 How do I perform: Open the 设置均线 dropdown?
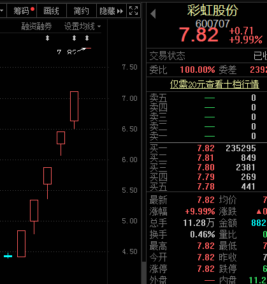pyautogui.click(x=82, y=26)
